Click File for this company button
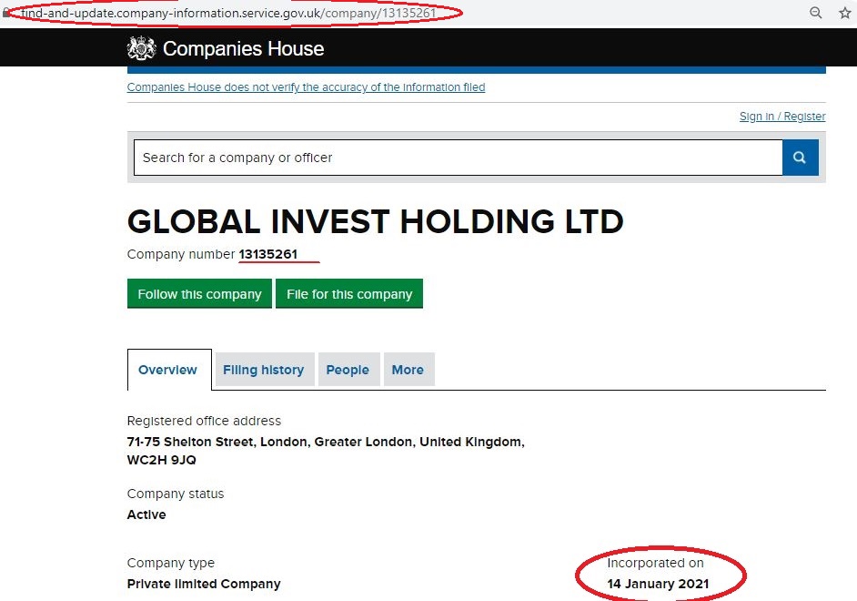This screenshot has width=857, height=601. tap(349, 294)
